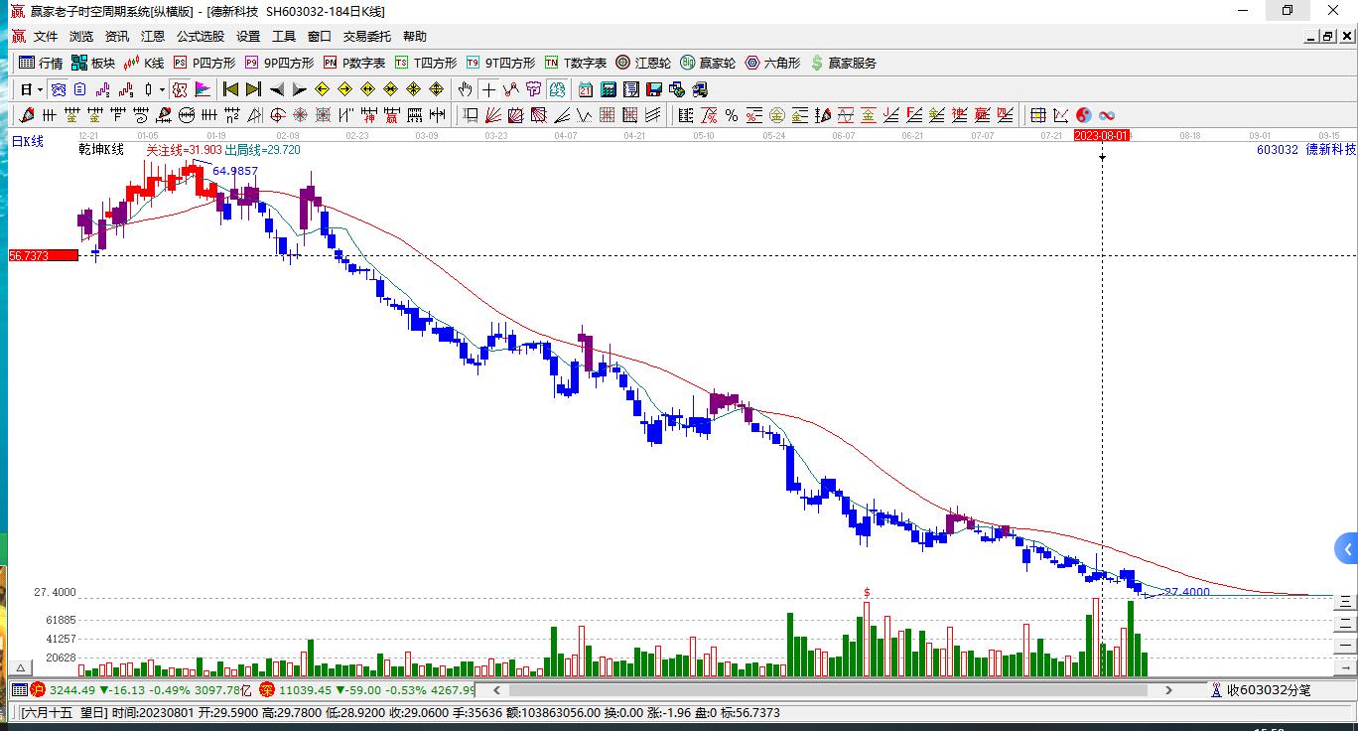
Task: Launch the 赢家轮 wheel tool
Action: click(708, 63)
